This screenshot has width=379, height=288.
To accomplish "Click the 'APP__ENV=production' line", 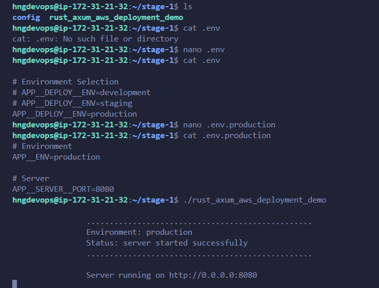I will coord(56,157).
